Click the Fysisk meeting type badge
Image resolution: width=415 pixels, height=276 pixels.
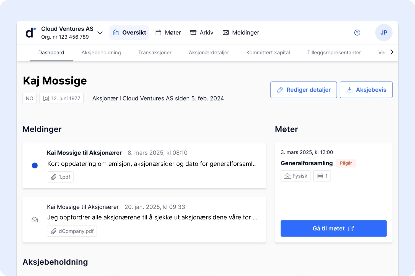click(x=295, y=176)
